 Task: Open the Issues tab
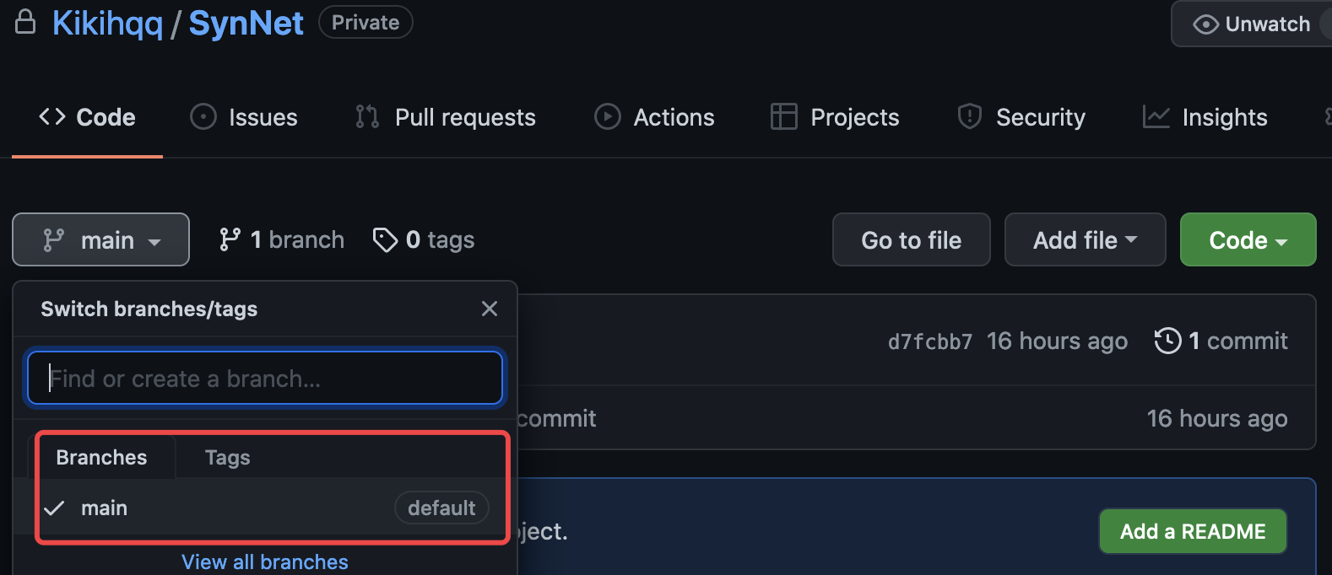click(244, 117)
